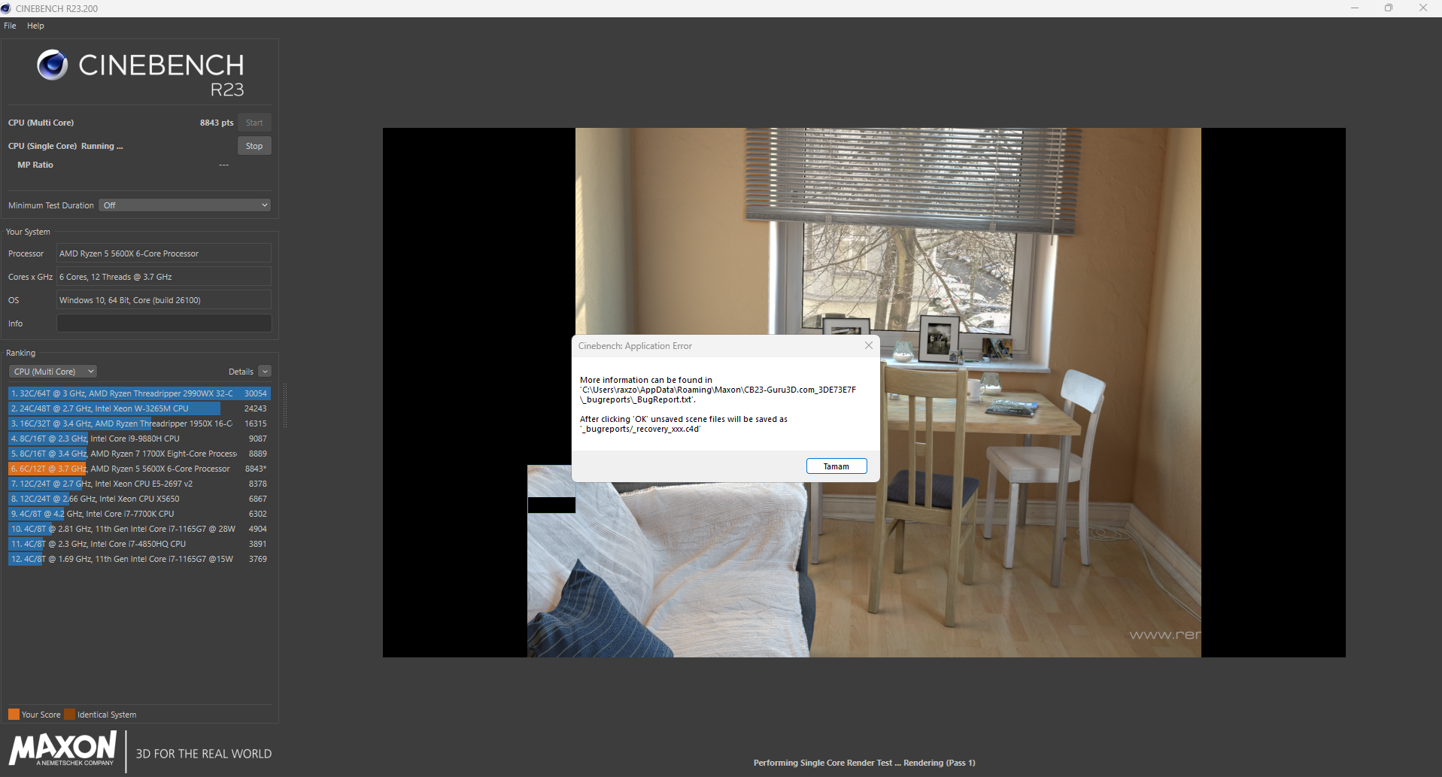This screenshot has width=1442, height=777.
Task: Select the Cores x GHz field value
Action: [164, 277]
